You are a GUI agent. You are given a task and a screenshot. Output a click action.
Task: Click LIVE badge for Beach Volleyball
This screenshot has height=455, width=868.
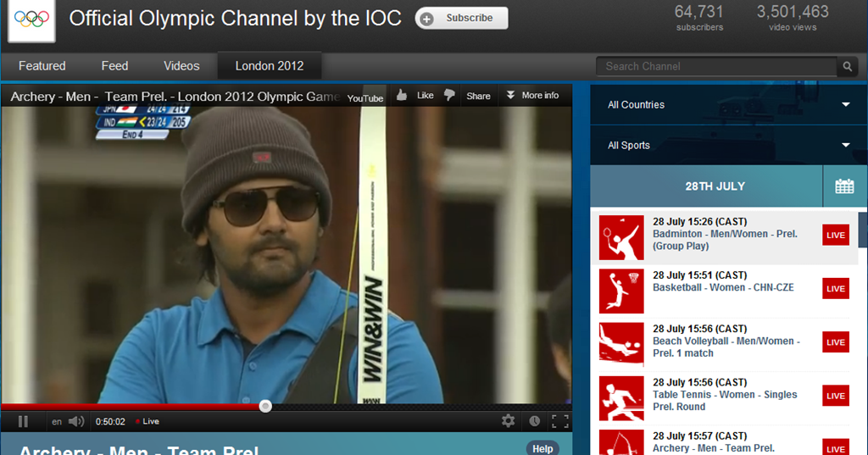tap(835, 342)
